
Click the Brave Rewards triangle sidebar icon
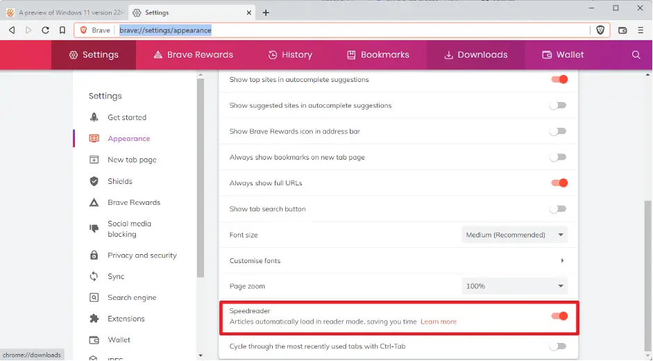94,203
